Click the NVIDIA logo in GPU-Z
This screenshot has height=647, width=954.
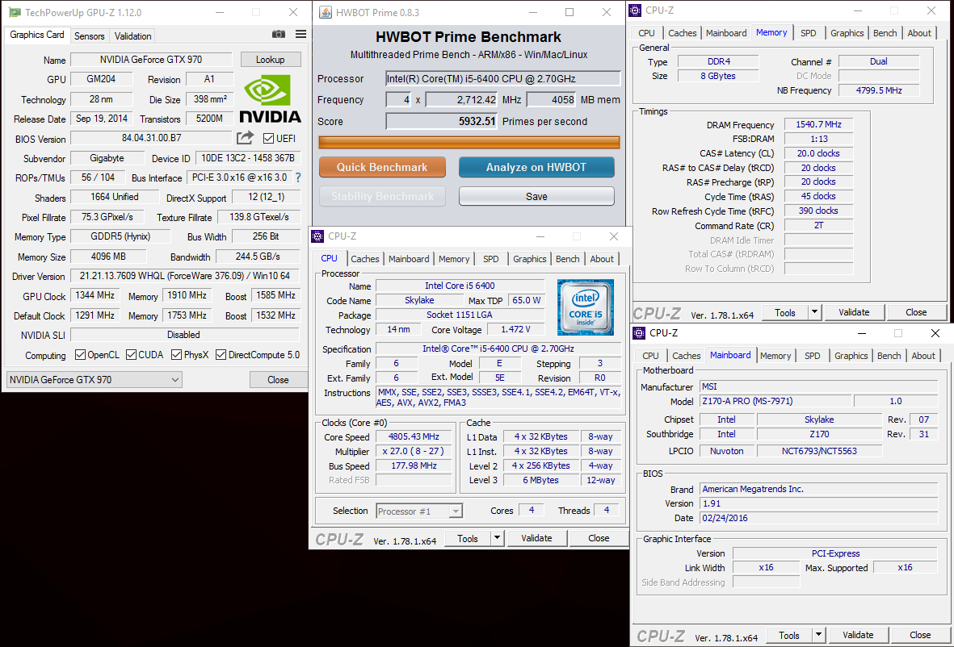(270, 98)
